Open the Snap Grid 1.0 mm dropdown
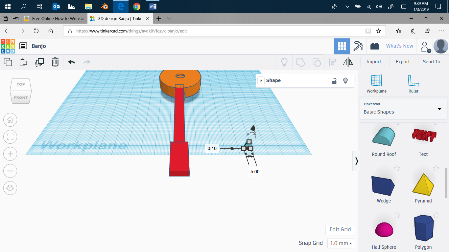This screenshot has height=252, width=449. pyautogui.click(x=341, y=243)
